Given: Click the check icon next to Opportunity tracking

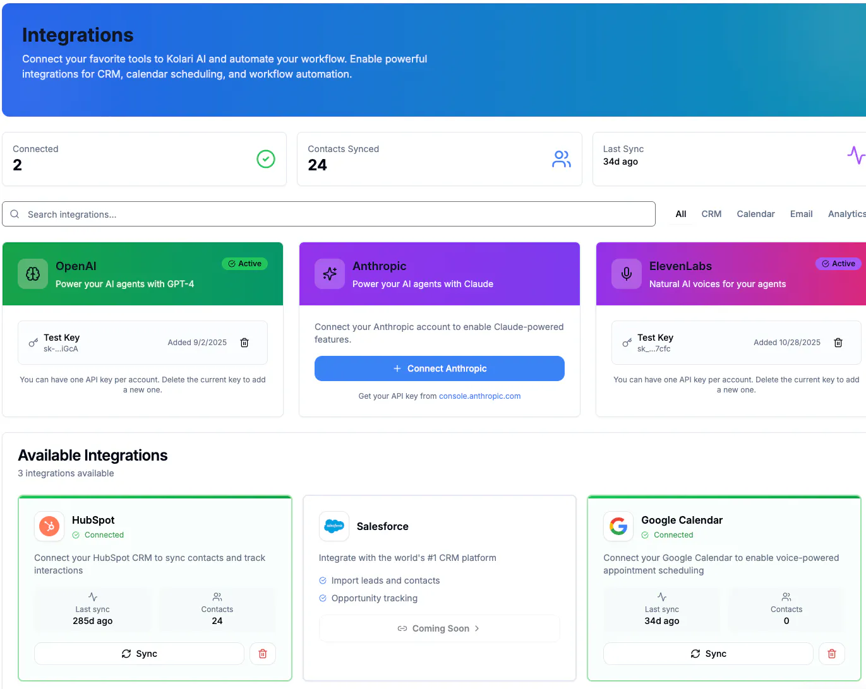Looking at the screenshot, I should (x=323, y=598).
